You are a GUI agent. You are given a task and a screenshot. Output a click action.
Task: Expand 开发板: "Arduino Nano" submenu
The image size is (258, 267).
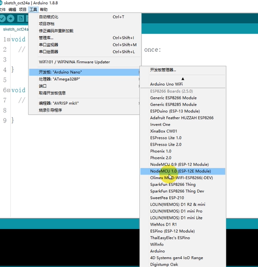coord(85,72)
